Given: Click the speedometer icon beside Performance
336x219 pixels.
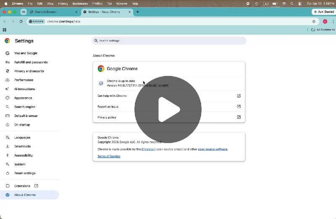Looking at the screenshot, I should click(x=8, y=80).
